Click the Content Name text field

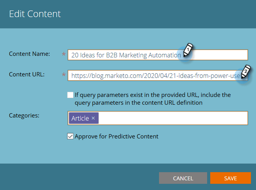pos(124,55)
